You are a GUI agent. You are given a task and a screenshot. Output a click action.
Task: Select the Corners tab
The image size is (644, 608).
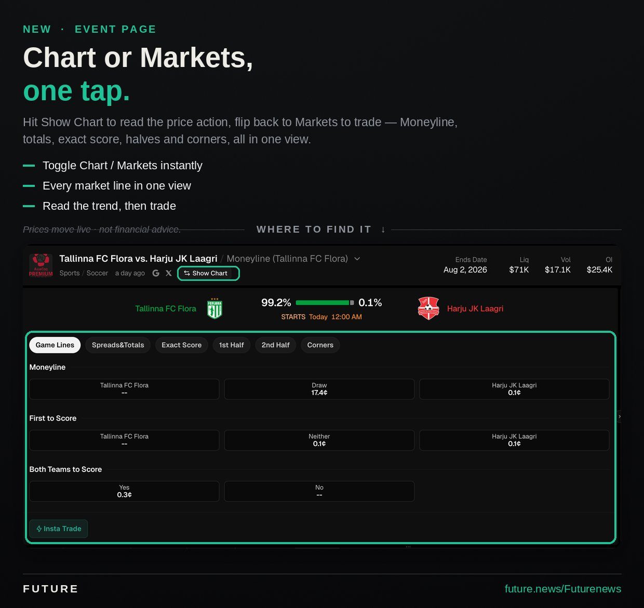point(320,345)
